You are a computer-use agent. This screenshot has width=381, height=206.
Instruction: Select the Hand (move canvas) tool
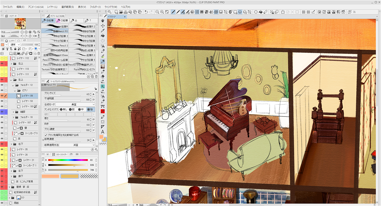coord(103,21)
